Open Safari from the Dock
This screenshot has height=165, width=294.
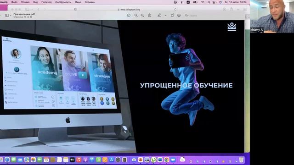tap(7, 160)
